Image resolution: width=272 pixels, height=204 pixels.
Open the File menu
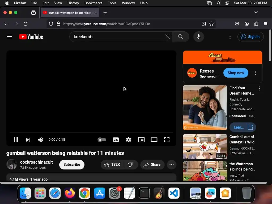click(x=34, y=3)
